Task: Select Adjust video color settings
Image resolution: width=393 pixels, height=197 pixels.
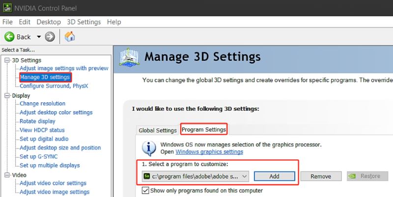Action: (x=53, y=183)
